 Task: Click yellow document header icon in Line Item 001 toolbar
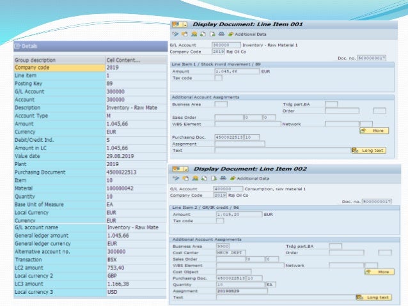coord(184,34)
